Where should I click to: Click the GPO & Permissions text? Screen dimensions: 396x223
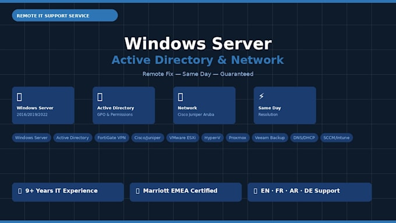pos(115,114)
